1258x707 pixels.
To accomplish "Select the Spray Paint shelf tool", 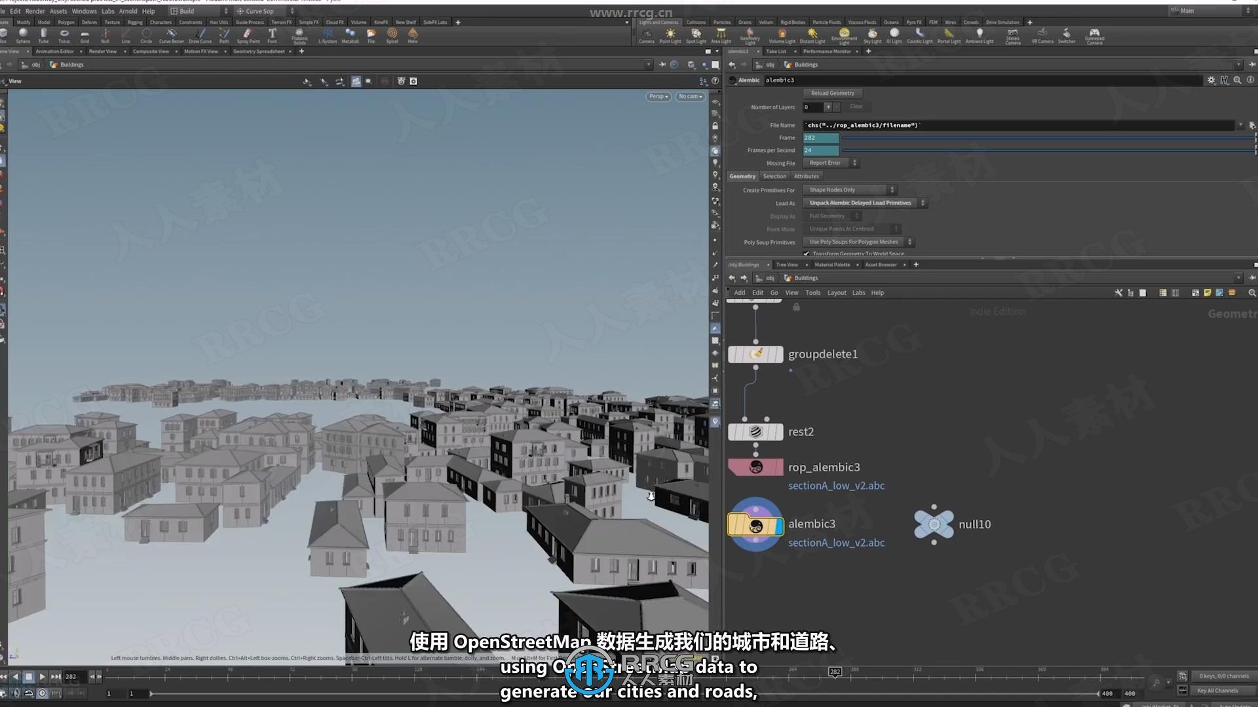I will click(248, 35).
